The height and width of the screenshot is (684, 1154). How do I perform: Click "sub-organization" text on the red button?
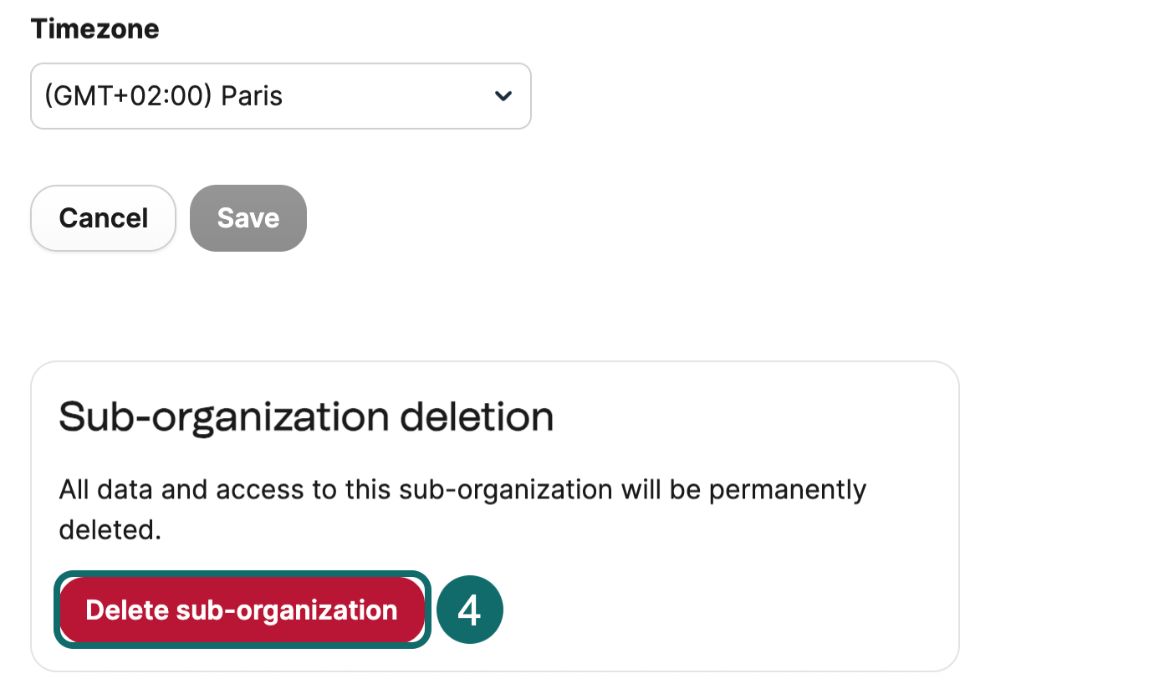(x=287, y=610)
